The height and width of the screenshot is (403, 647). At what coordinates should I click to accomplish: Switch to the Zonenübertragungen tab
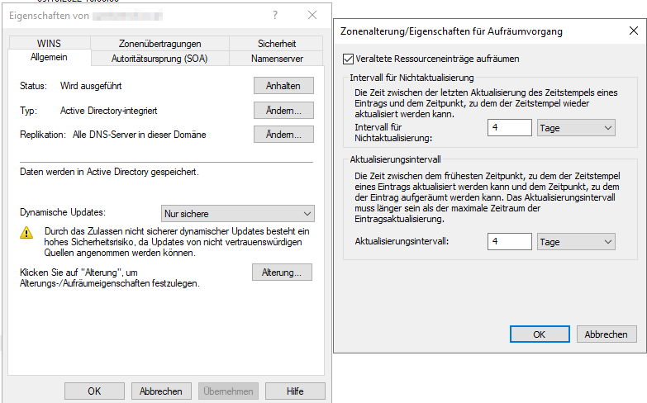pyautogui.click(x=159, y=43)
